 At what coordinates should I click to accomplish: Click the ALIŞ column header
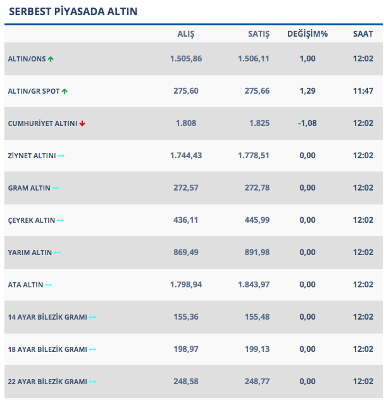185,34
